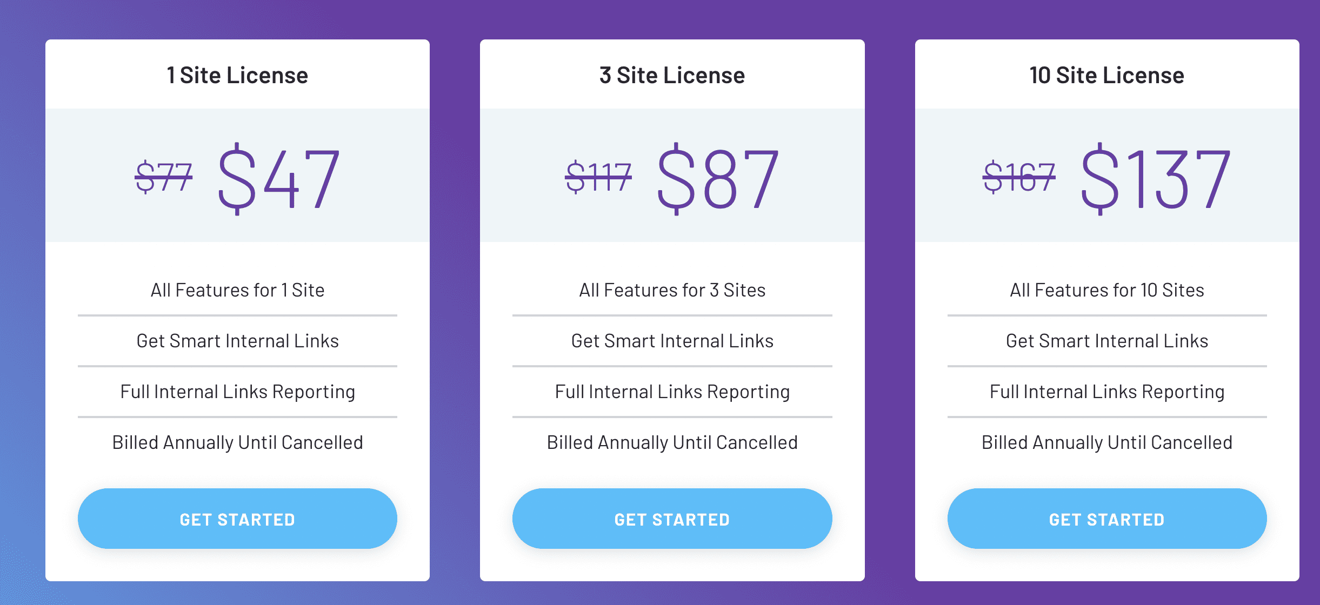Screen dimensions: 1320x605
Task: Click the 1 Site License heading
Action: click(x=237, y=75)
